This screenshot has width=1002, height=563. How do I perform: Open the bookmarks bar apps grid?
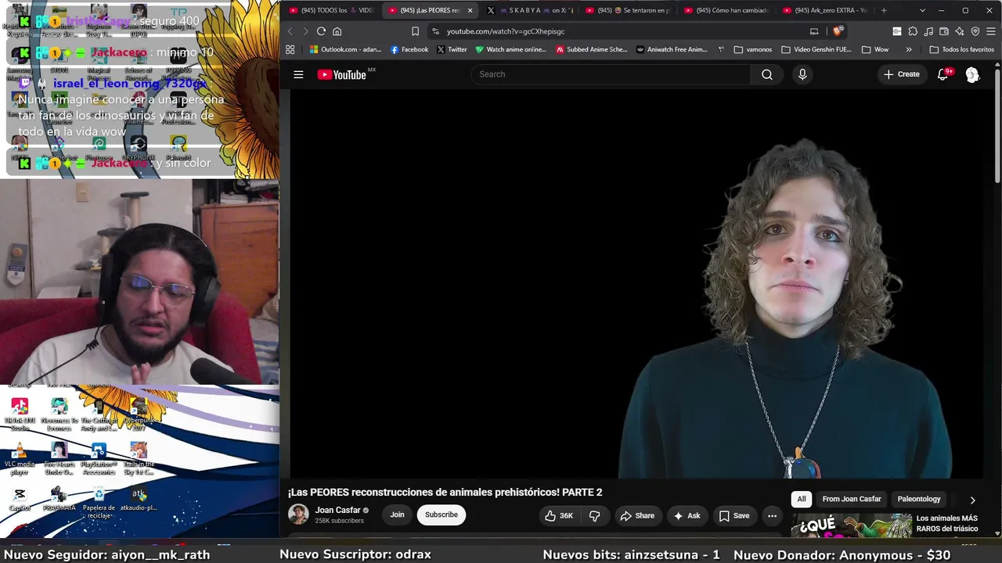click(x=290, y=49)
